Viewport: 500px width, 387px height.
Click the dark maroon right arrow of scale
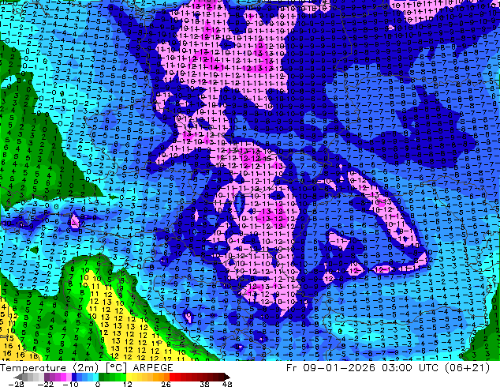226,377
